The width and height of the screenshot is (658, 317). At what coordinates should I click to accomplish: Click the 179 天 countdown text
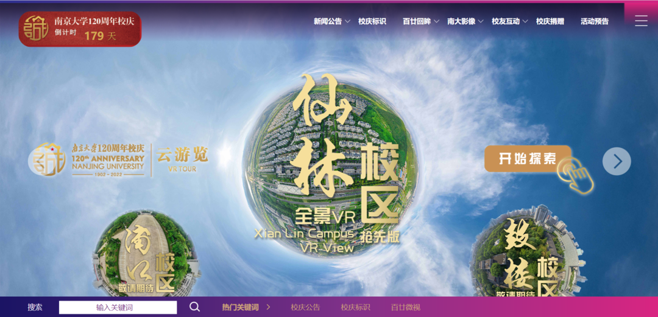click(100, 36)
